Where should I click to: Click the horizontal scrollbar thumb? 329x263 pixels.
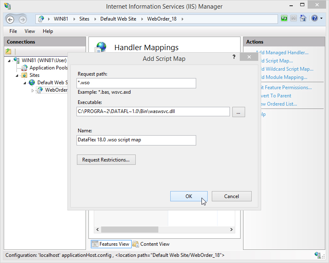[130, 229]
